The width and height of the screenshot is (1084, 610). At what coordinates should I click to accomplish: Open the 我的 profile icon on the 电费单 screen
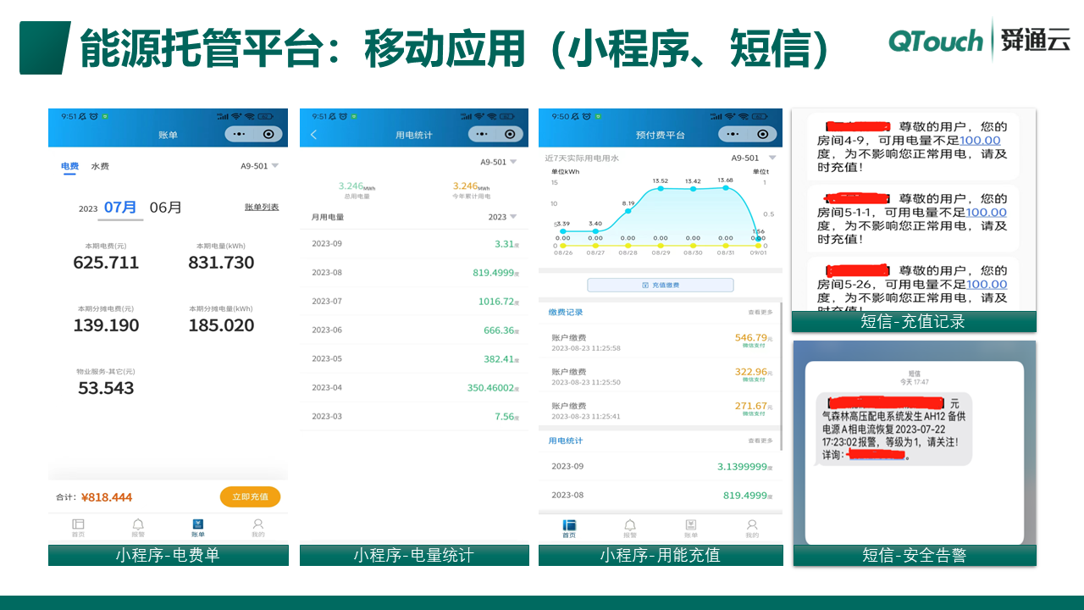tap(257, 527)
